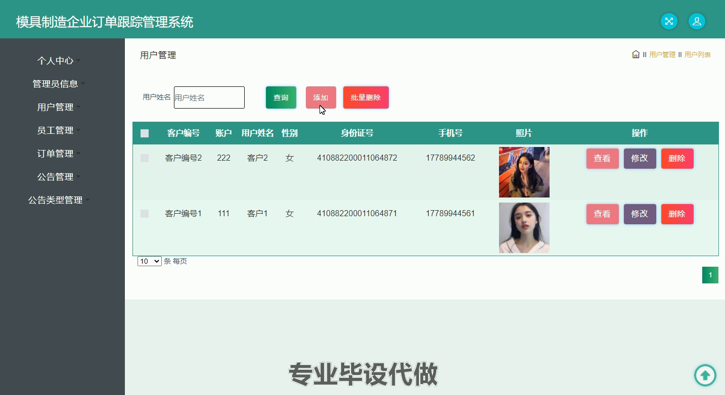Image resolution: width=725 pixels, height=395 pixels.
Task: Click the 照片 column header
Action: point(524,133)
